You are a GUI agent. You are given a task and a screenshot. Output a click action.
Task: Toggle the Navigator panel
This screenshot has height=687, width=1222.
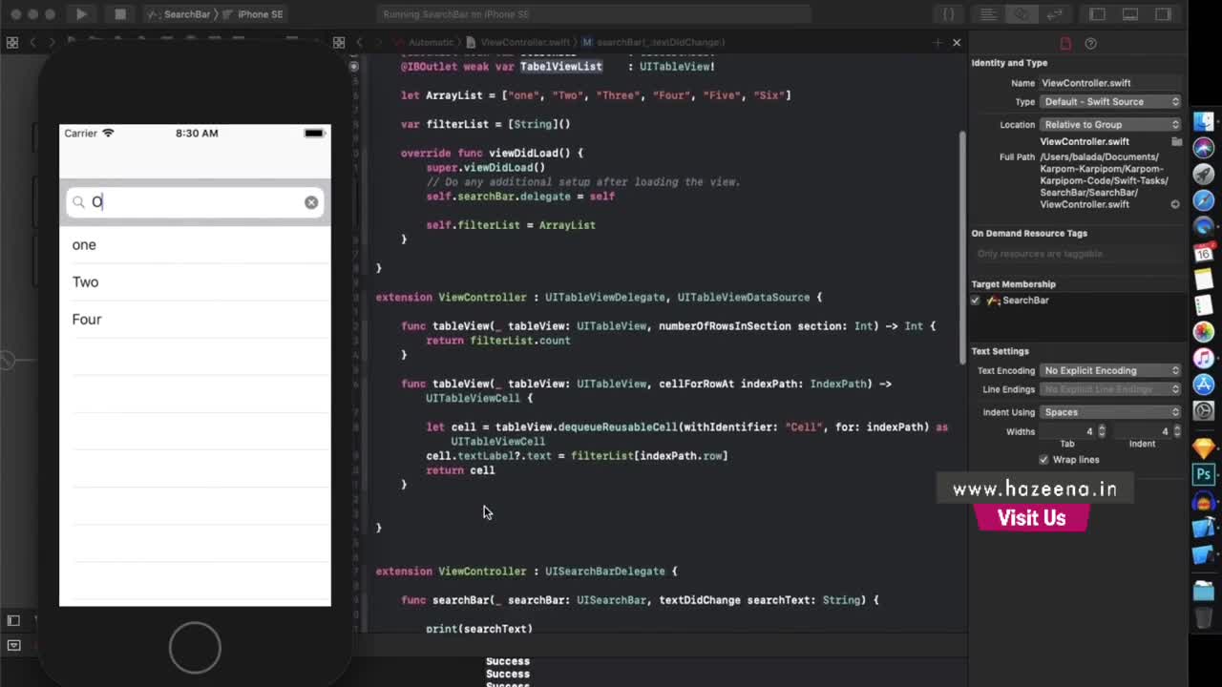pyautogui.click(x=1098, y=14)
